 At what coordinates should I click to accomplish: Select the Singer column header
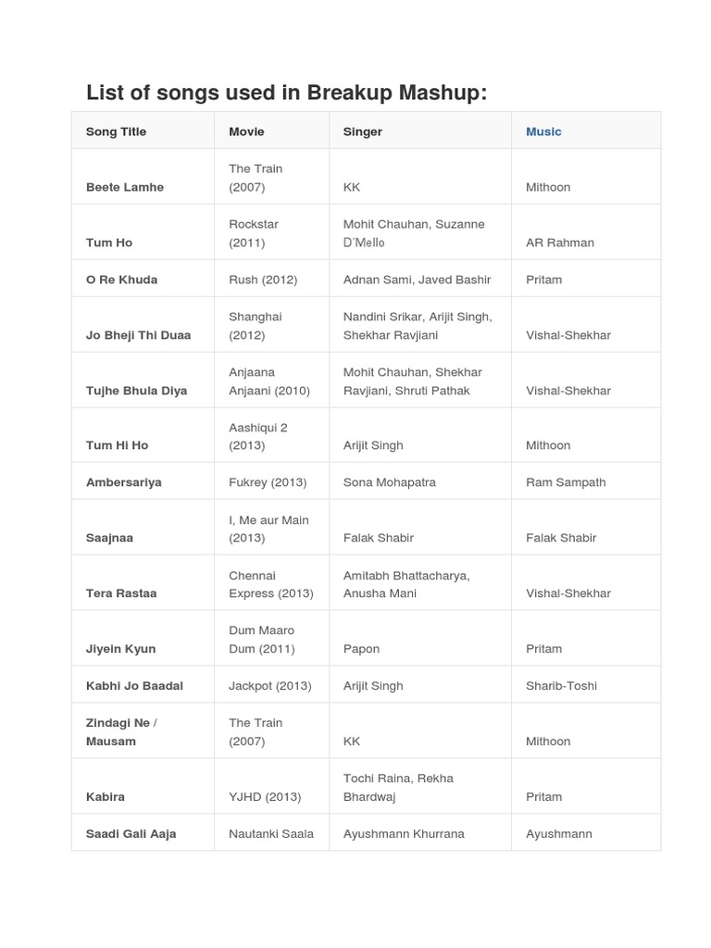pyautogui.click(x=363, y=131)
